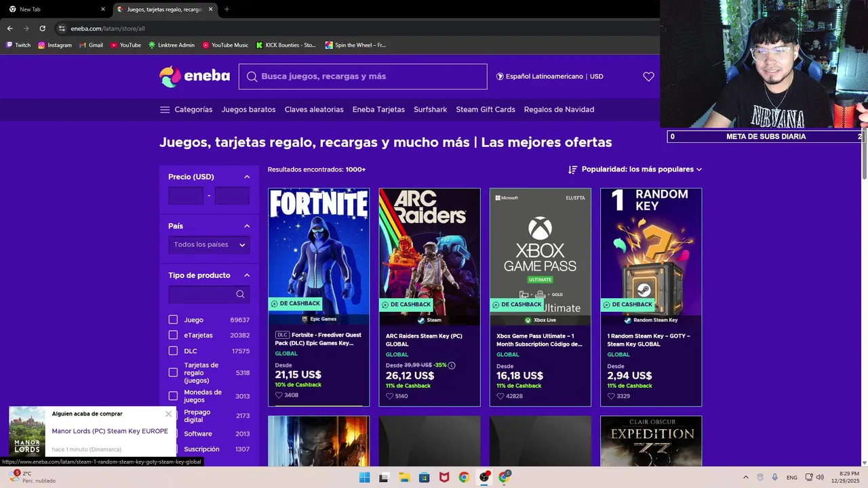Open the Regalos de Navidad menu
868x488 pixels.
coord(559,110)
